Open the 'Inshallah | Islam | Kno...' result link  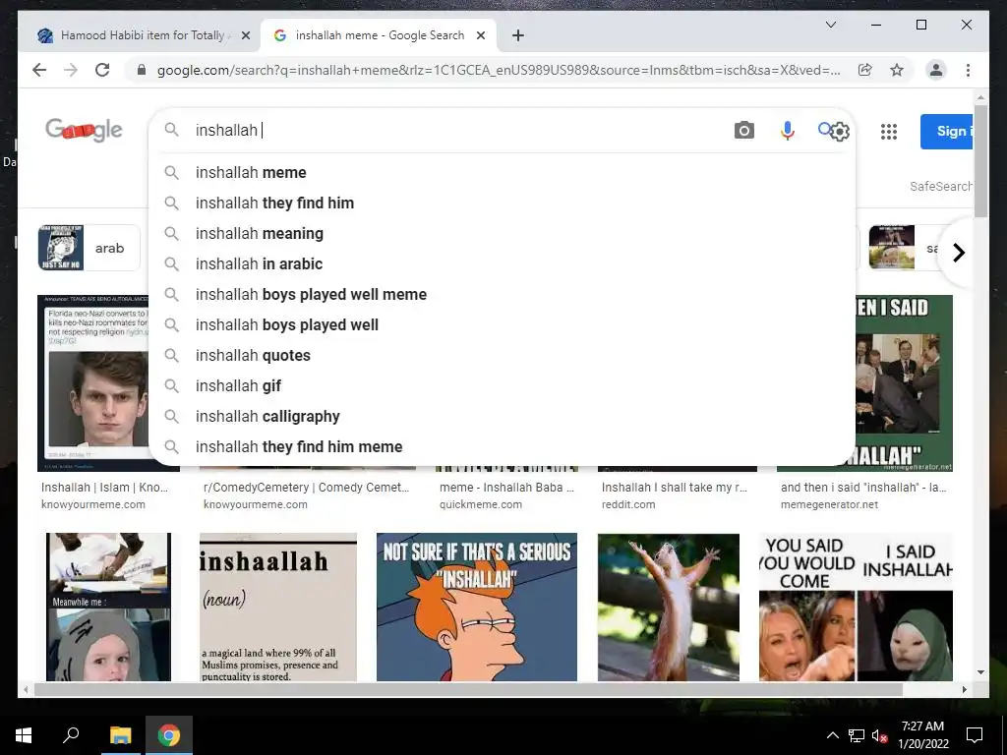[x=104, y=488]
